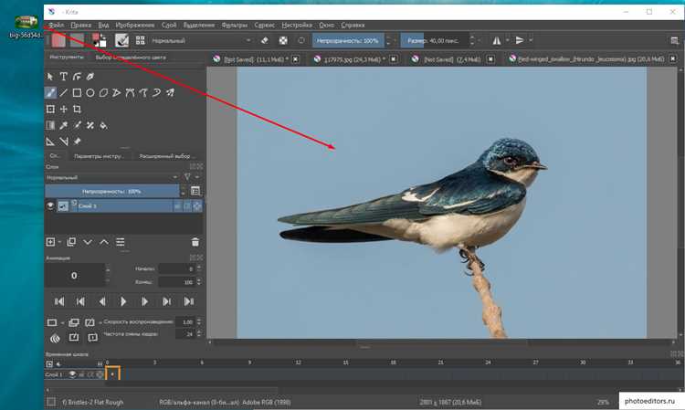Toggle eraser mode in toolbar
Image resolution: width=685 pixels, height=410 pixels.
coord(265,40)
